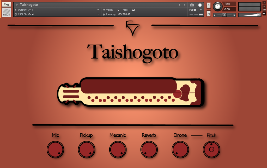Image resolution: width=267 pixels, height=168 pixels.
Task: Mute the Taishogoto instrument
Action: point(209,14)
